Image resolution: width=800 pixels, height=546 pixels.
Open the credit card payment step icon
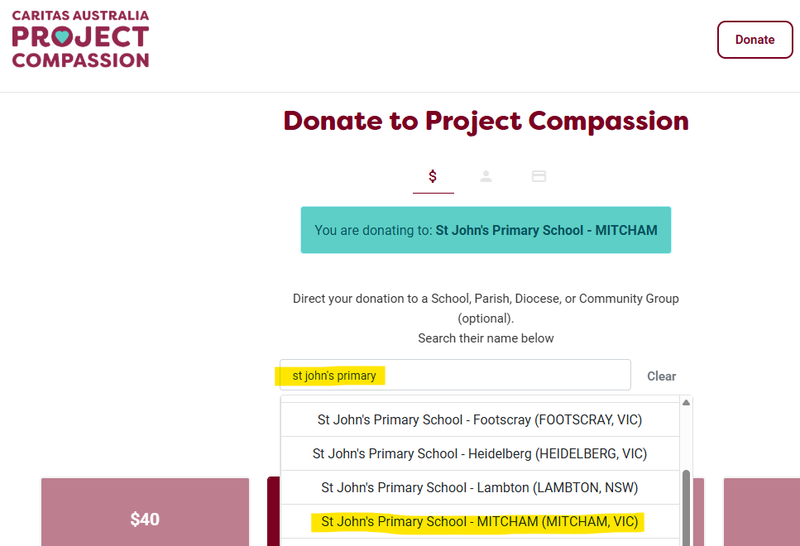pyautogui.click(x=539, y=176)
